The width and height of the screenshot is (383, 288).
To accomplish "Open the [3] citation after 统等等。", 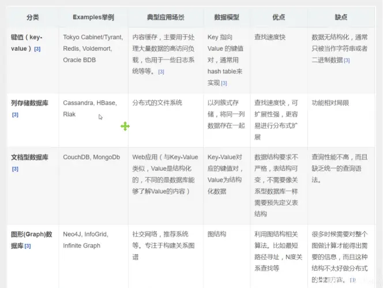I will coord(161,72).
